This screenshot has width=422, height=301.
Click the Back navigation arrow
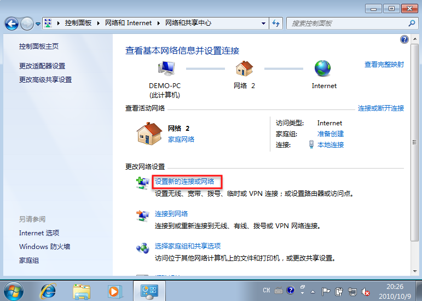12,24
